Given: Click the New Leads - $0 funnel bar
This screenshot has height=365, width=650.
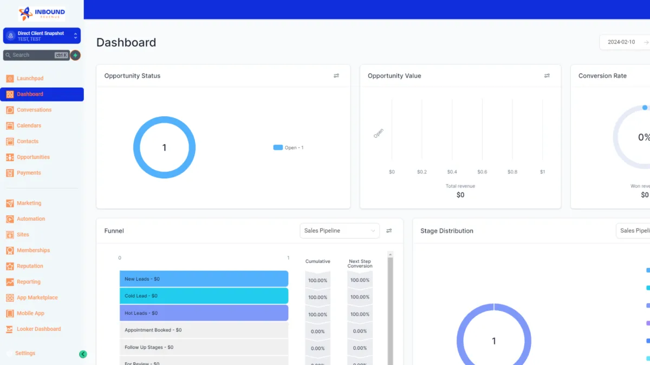Looking at the screenshot, I should (204, 279).
